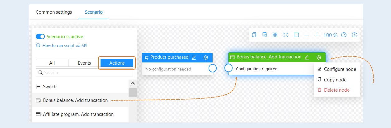This screenshot has height=128, width=391.
Task: Open help via question mark icon
Action: [344, 35]
